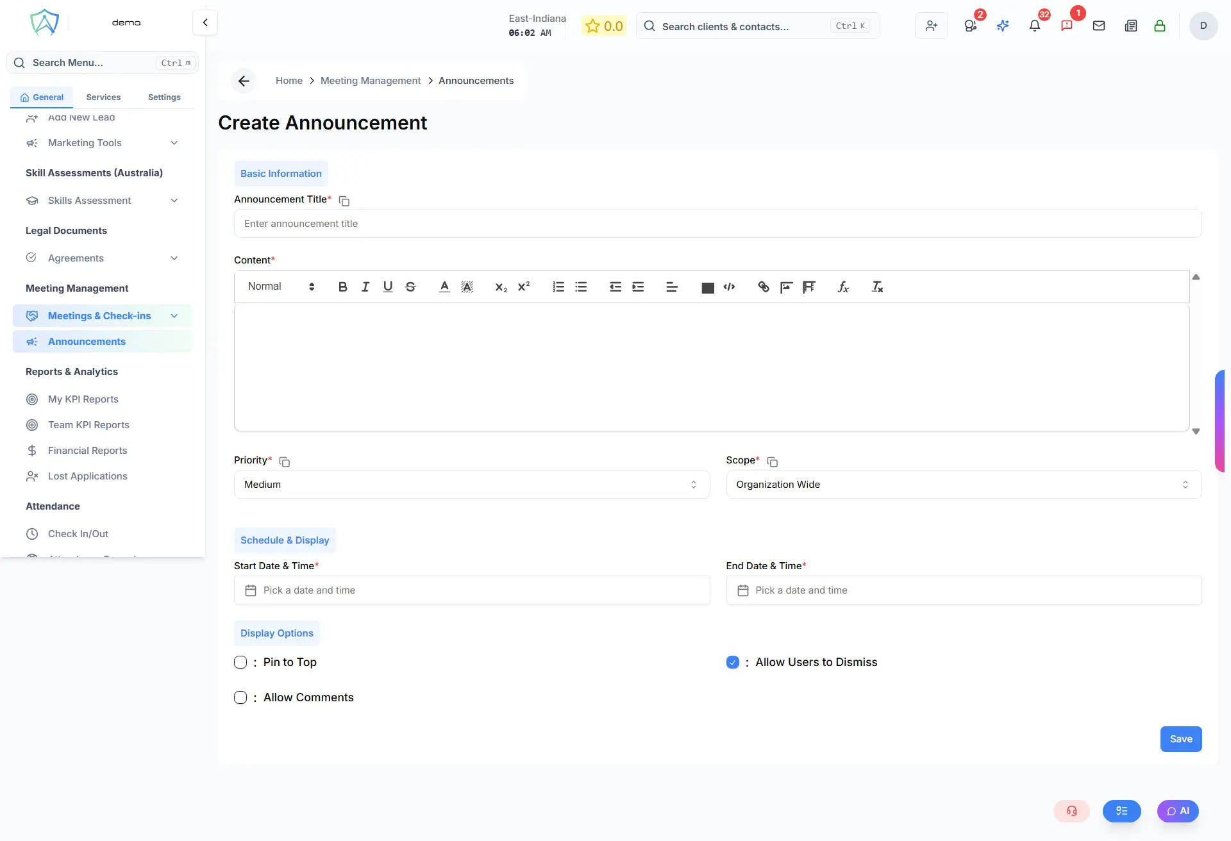Open notifications via the bell icon
The width and height of the screenshot is (1231, 841).
point(1034,26)
